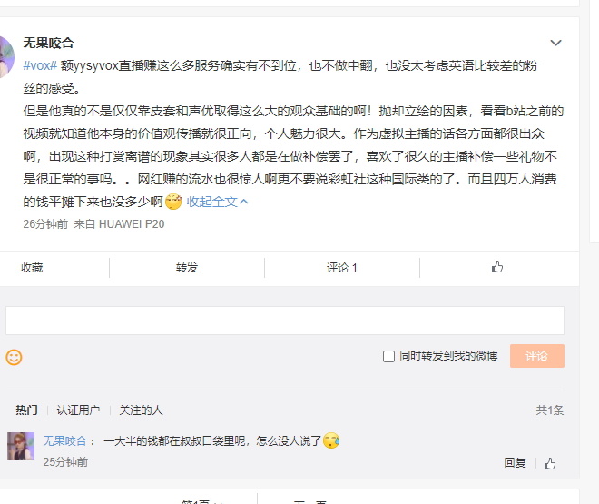Check 同时转发到我的微博 checkbox

pyautogui.click(x=388, y=356)
